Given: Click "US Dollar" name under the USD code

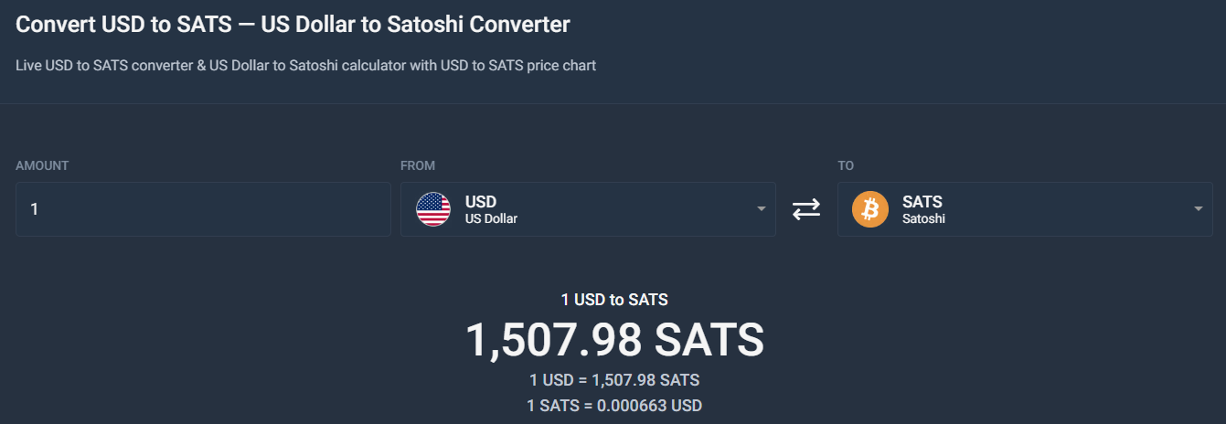Looking at the screenshot, I should [x=491, y=219].
